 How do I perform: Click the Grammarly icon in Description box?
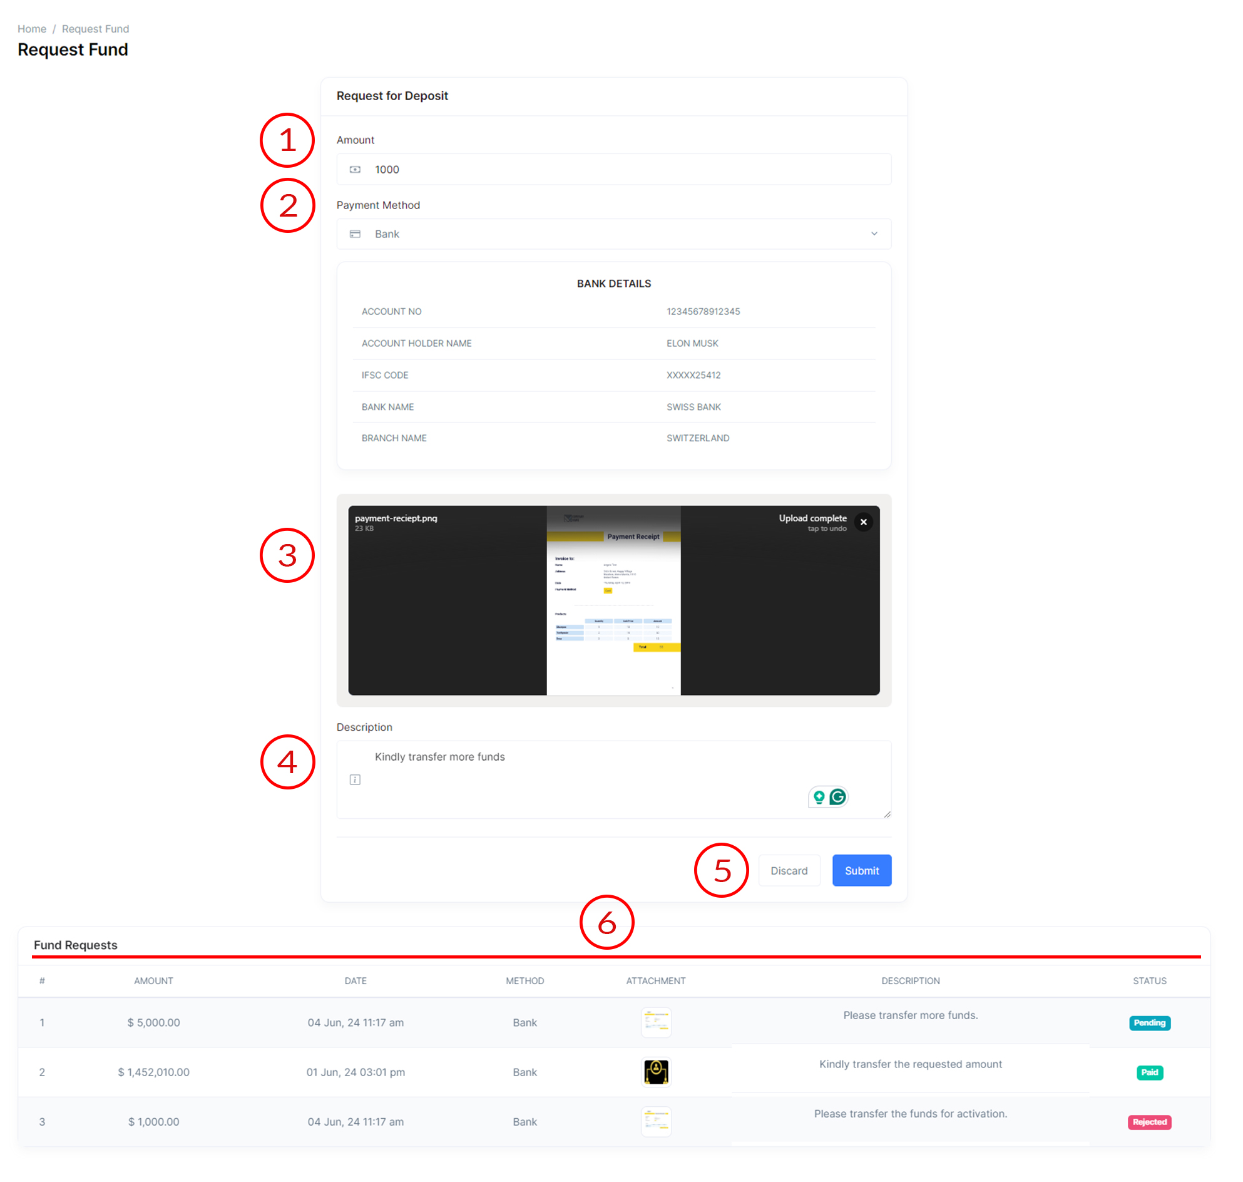pyautogui.click(x=838, y=798)
